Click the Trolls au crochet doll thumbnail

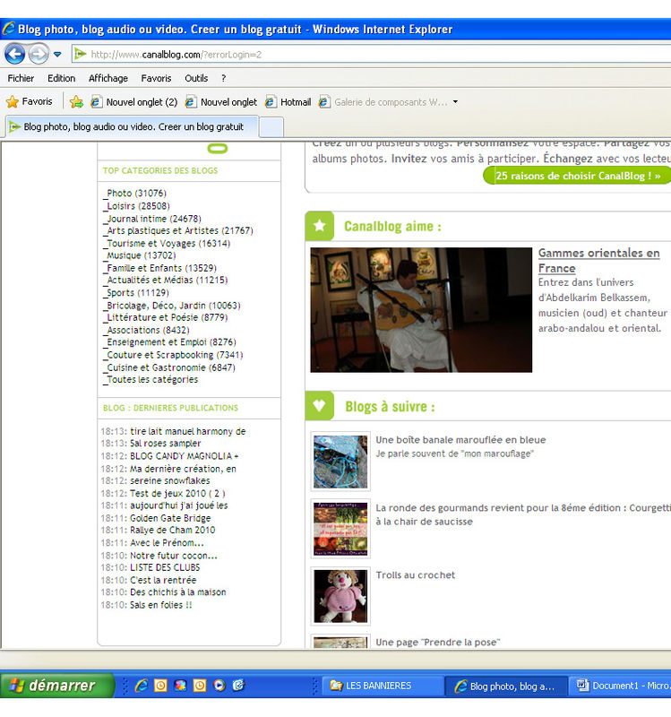pyautogui.click(x=340, y=596)
